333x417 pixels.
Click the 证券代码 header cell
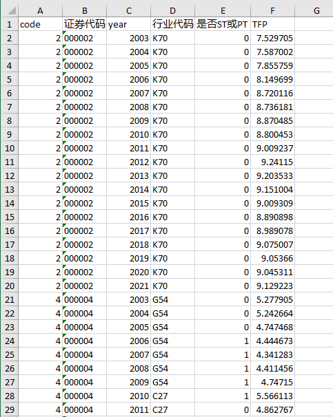pos(84,25)
